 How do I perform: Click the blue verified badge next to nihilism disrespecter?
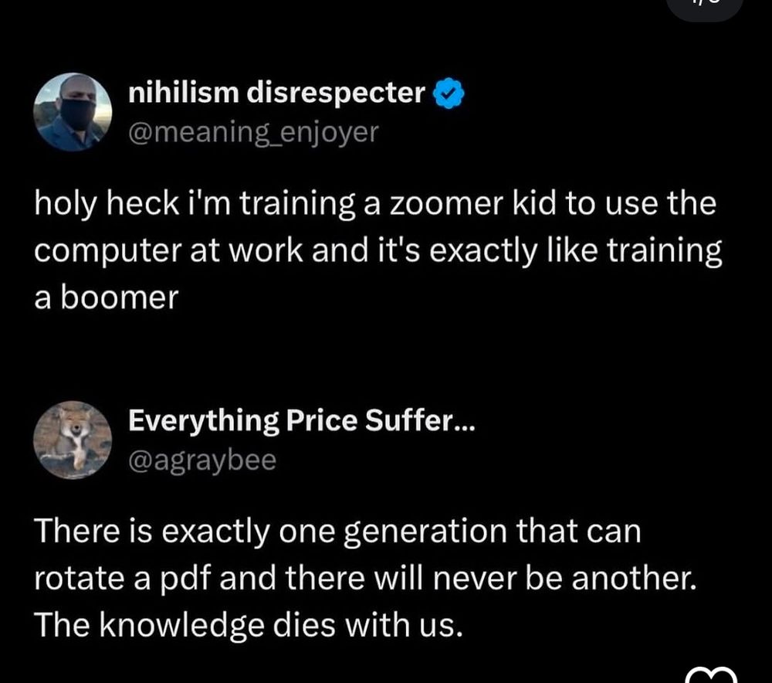(448, 93)
